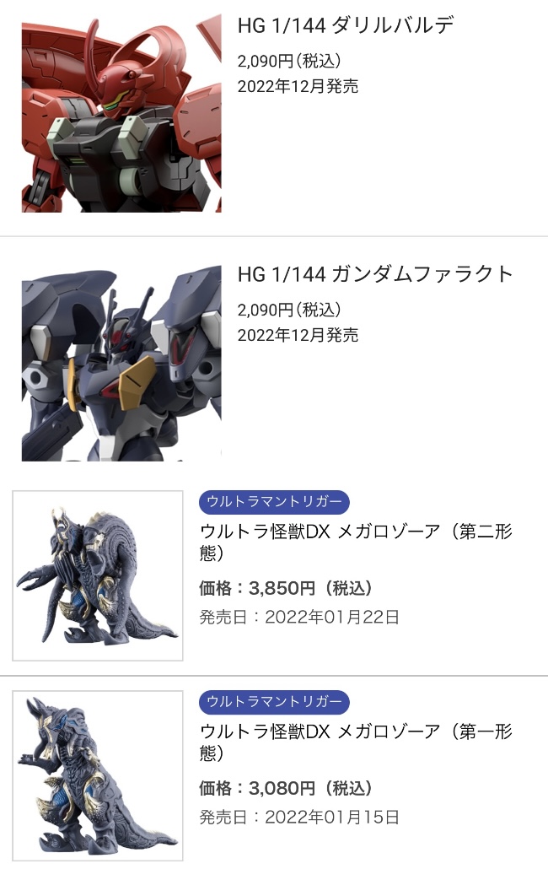Screen dimensions: 548x869
Task: Open the Gundam Pharact kit image
Action: [121, 363]
